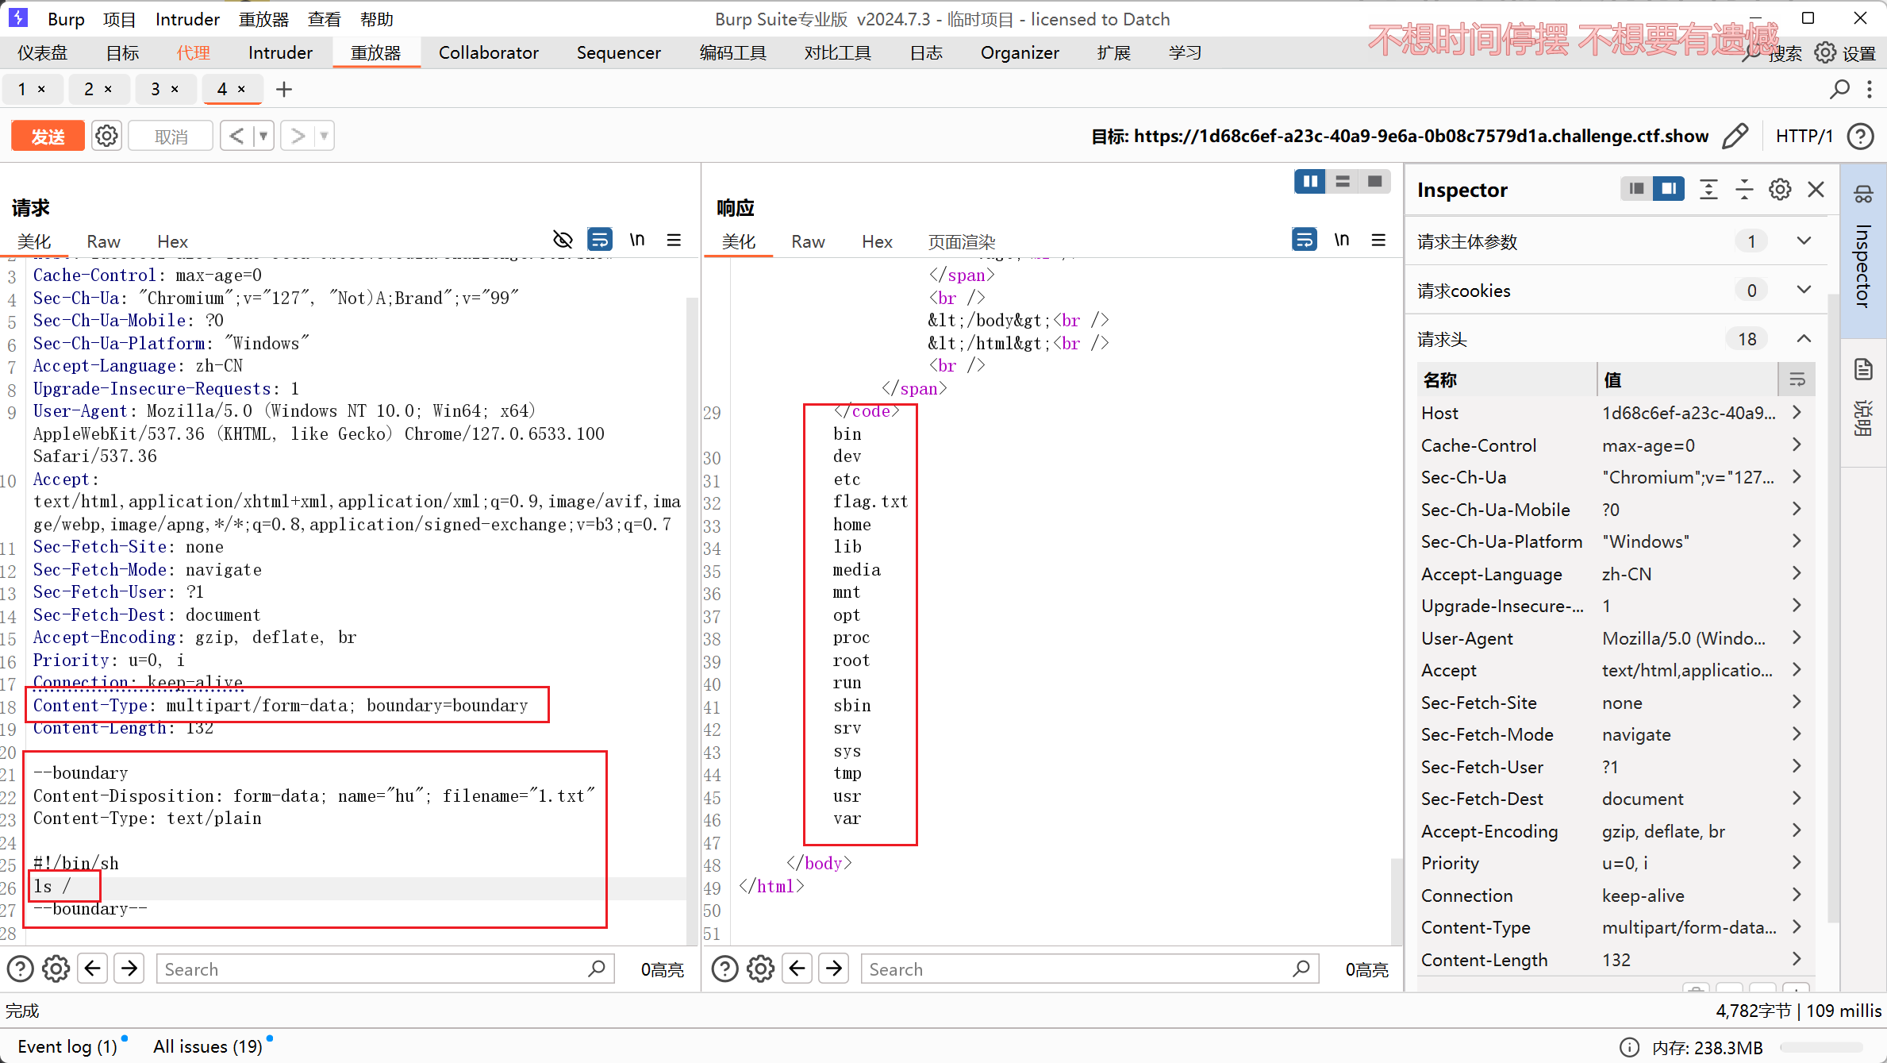Close Repeater tab 3
Image resolution: width=1887 pixels, height=1063 pixels.
[x=175, y=89]
